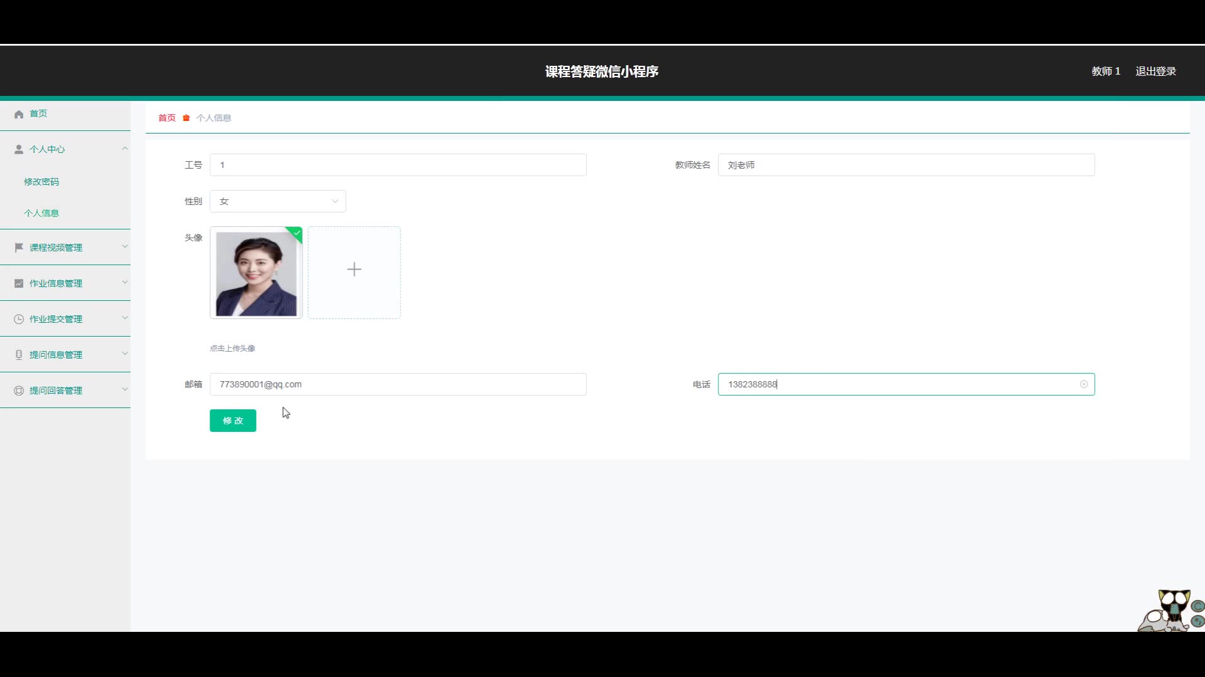Expand 作业提交管理 menu chevron
Viewport: 1205px width, 677px height.
click(125, 318)
